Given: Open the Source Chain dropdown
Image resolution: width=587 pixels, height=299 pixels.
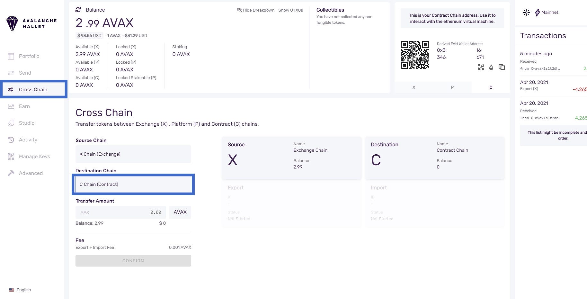Looking at the screenshot, I should click(x=133, y=154).
